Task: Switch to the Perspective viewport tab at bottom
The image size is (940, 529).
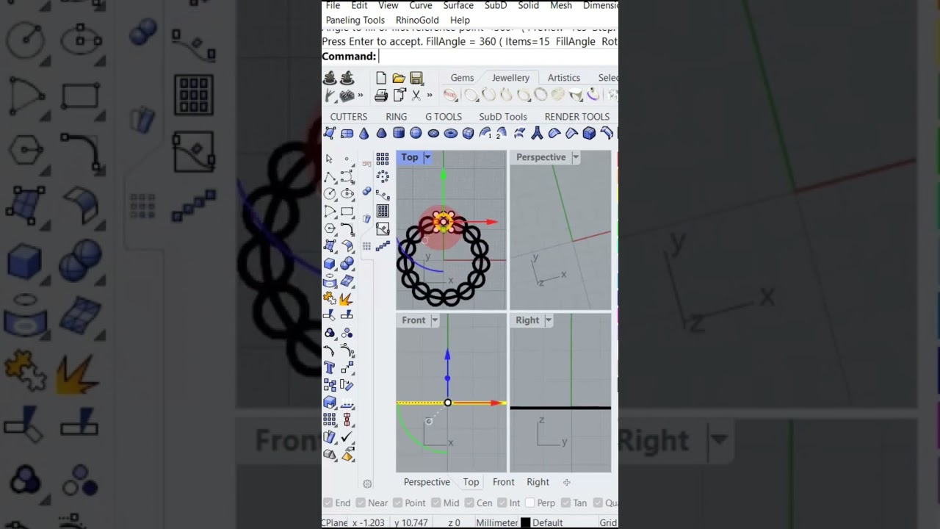Action: click(427, 482)
